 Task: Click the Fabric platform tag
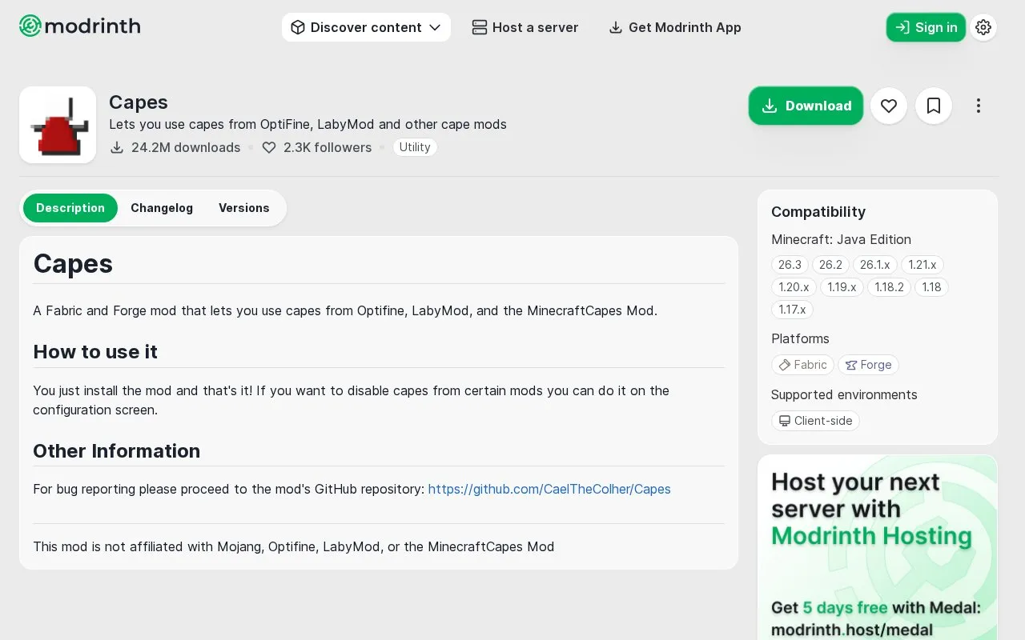(802, 365)
